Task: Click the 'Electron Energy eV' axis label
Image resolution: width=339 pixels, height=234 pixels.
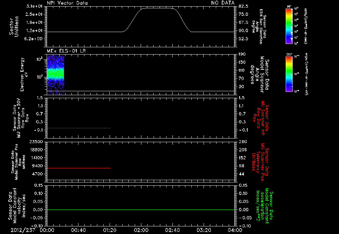Action: (24, 74)
